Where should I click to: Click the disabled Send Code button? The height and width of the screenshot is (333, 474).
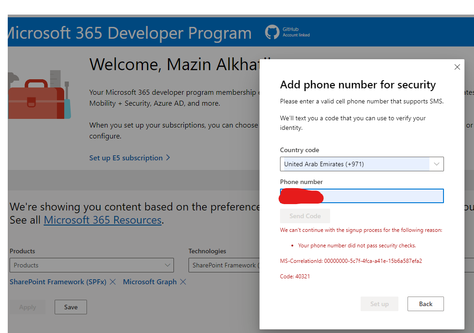(x=305, y=216)
